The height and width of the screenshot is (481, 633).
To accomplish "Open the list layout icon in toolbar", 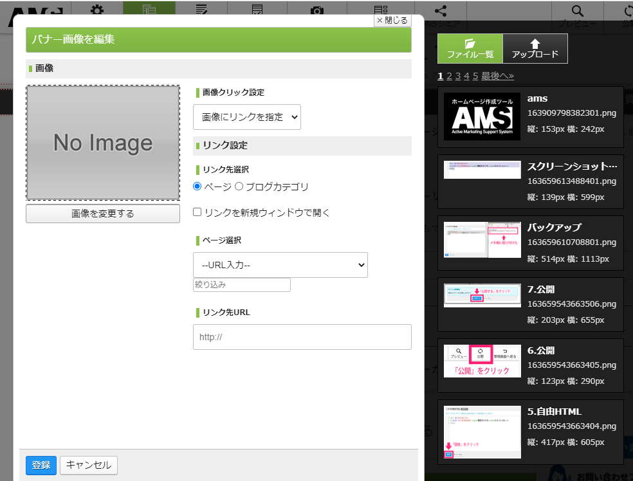I will tap(381, 10).
